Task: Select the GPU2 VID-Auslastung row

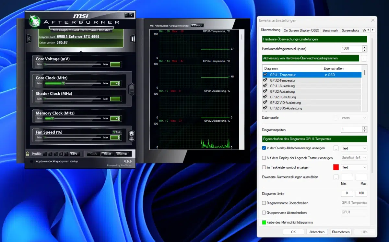Action: point(312,103)
